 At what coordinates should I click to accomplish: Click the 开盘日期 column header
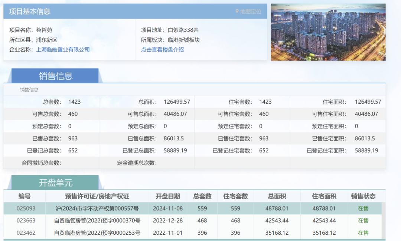tap(168, 196)
